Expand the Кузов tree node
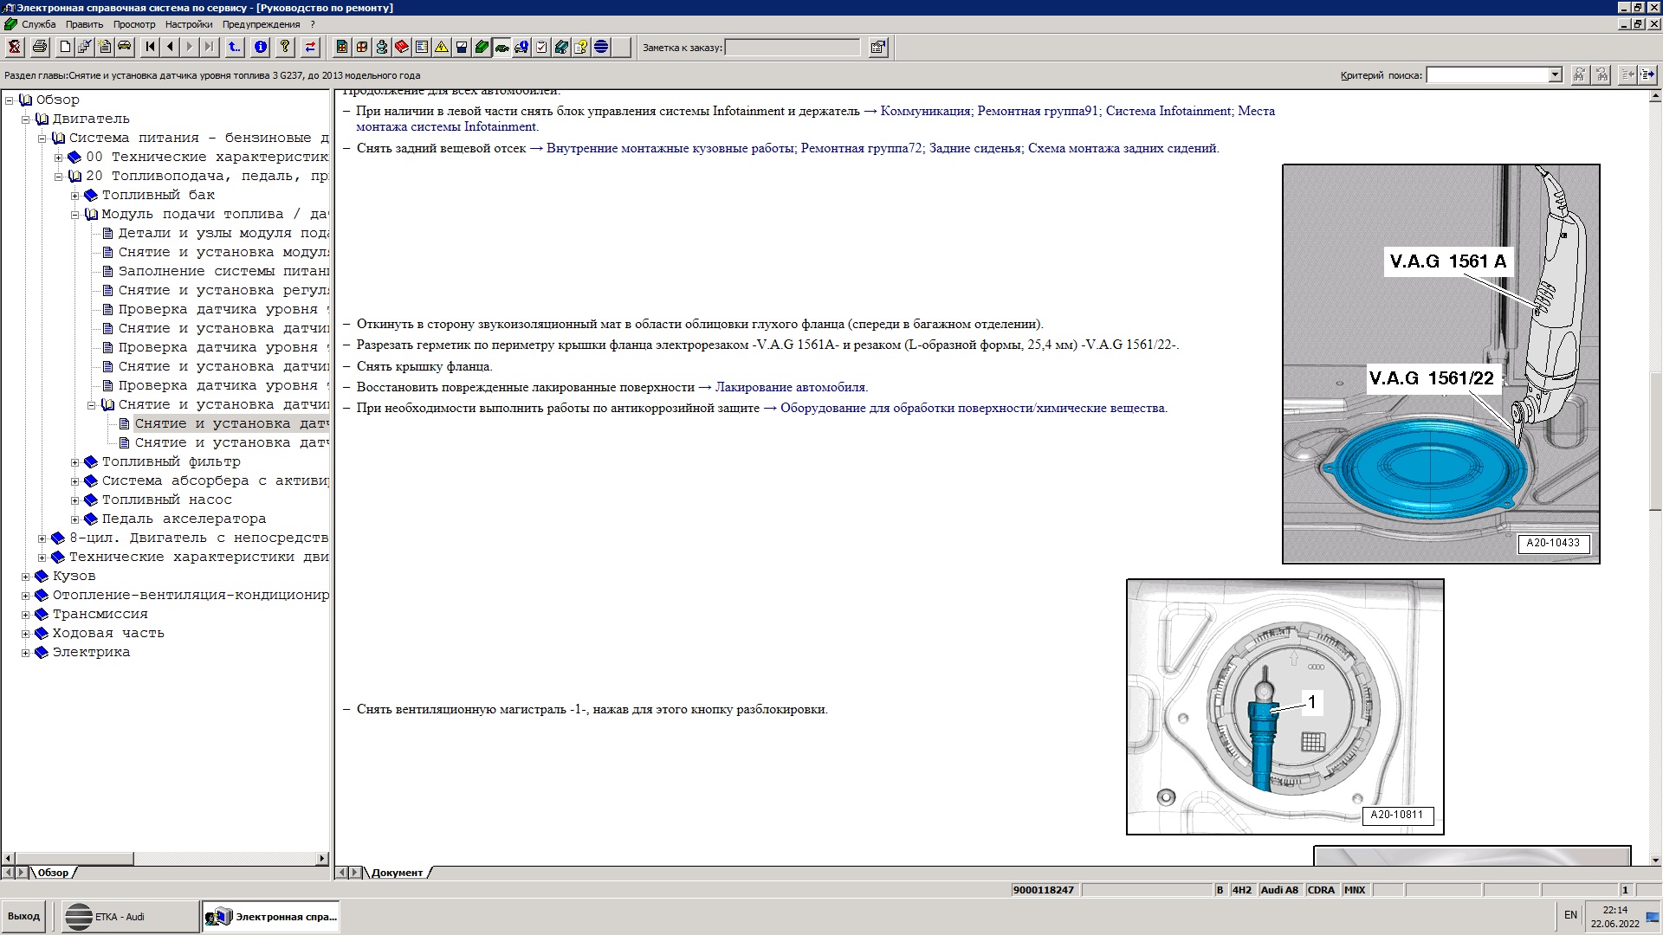This screenshot has width=1663, height=935. [26, 577]
